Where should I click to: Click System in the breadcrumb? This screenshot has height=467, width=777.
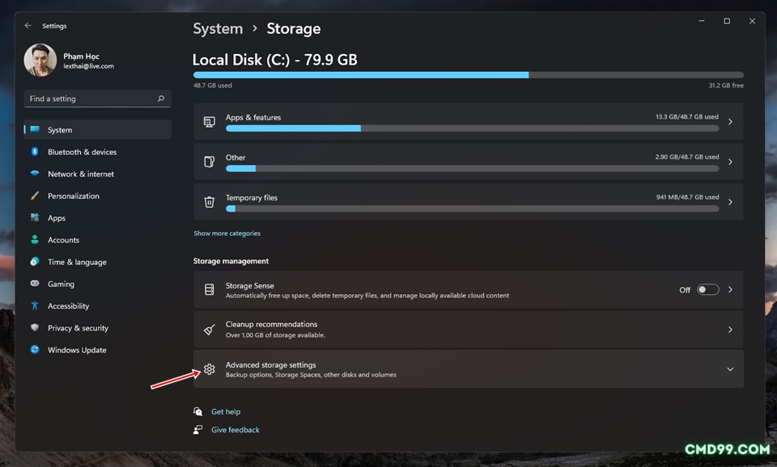pyautogui.click(x=218, y=29)
